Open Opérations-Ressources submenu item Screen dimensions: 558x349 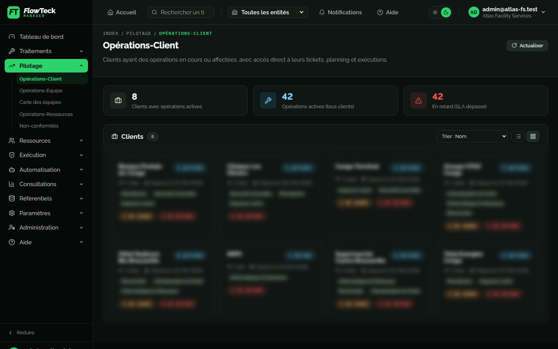pyautogui.click(x=52, y=114)
